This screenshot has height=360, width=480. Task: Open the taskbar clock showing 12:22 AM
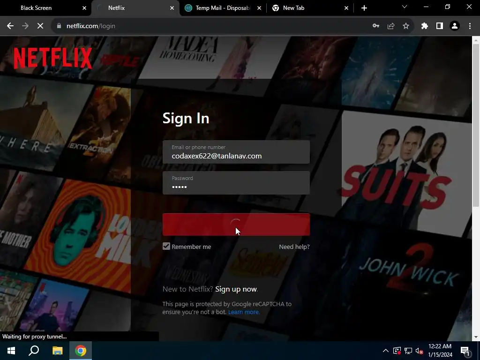pos(440,351)
